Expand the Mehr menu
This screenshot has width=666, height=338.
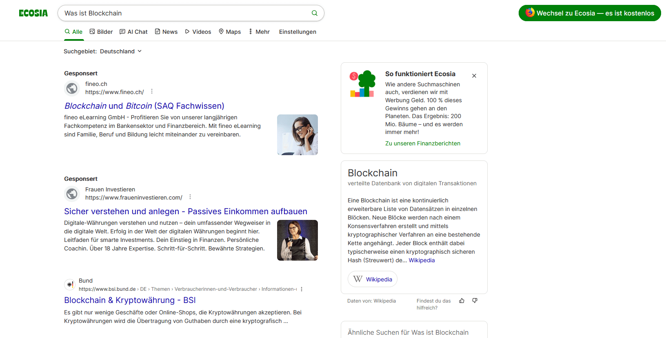coord(259,32)
